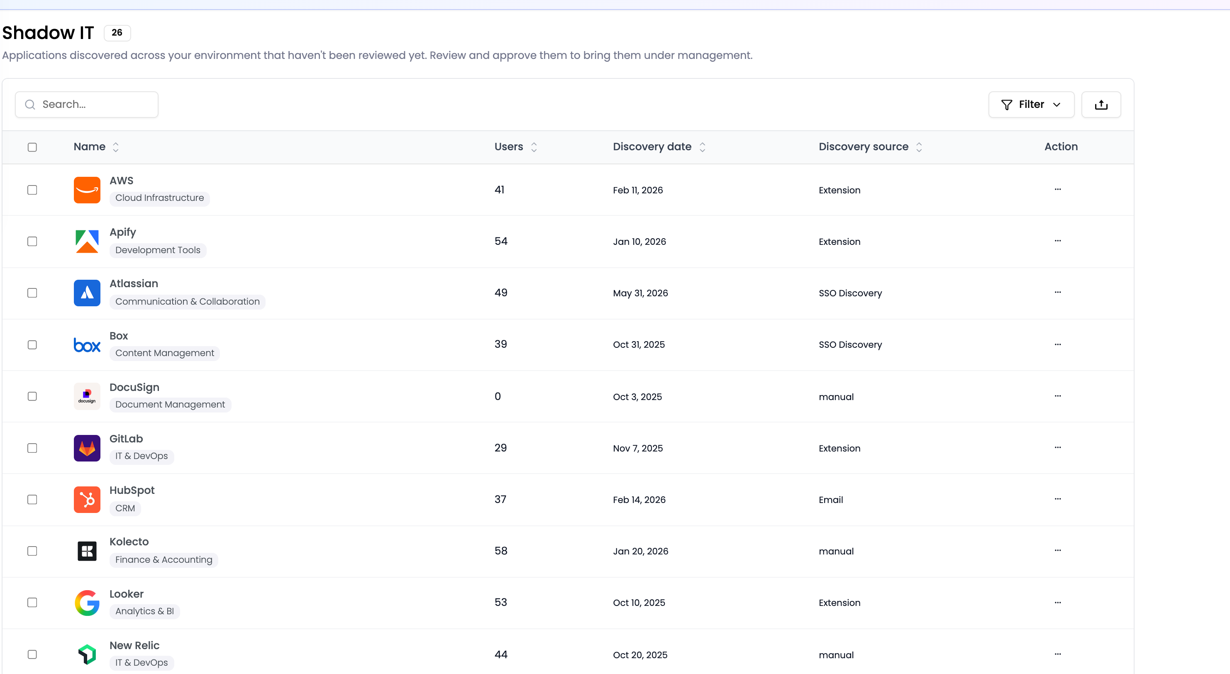Click the Finance & Accounting tag
The height and width of the screenshot is (674, 1230).
[x=164, y=560]
